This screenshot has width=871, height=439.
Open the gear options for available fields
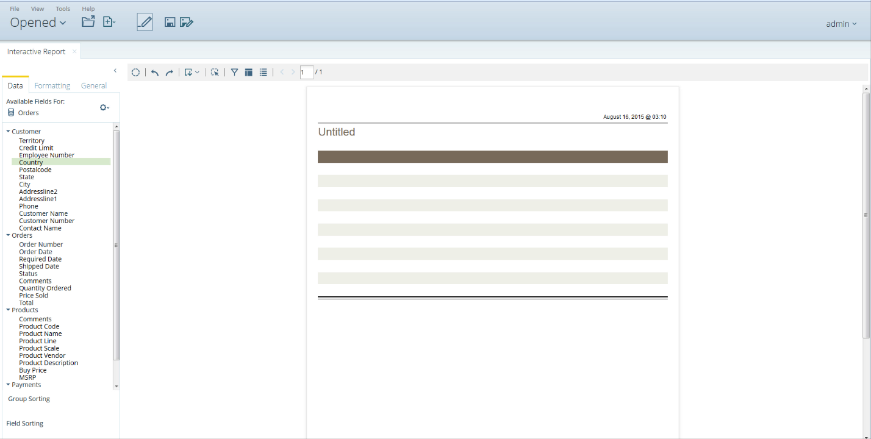tap(105, 107)
